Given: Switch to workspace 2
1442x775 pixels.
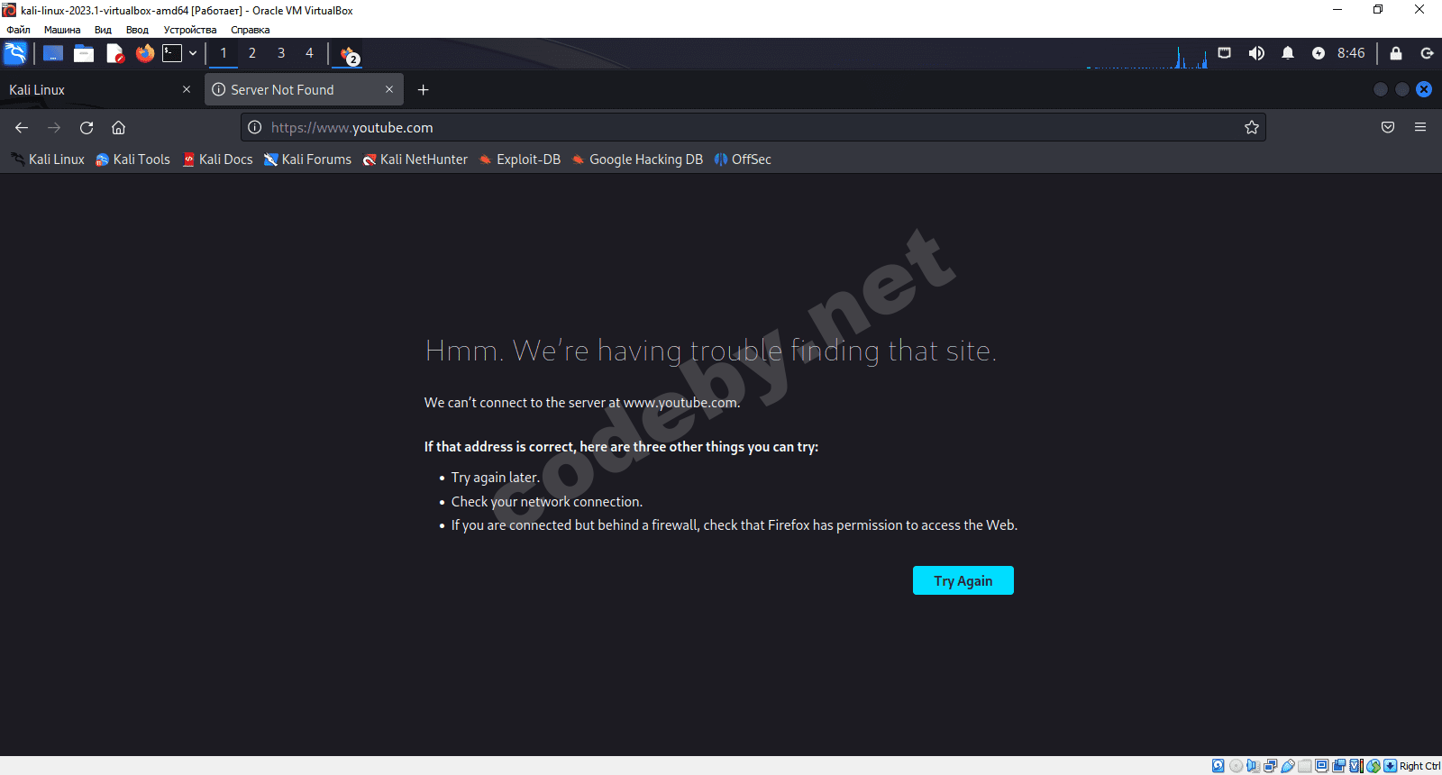Looking at the screenshot, I should coord(252,53).
